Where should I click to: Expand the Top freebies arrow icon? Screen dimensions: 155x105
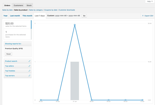29,71
